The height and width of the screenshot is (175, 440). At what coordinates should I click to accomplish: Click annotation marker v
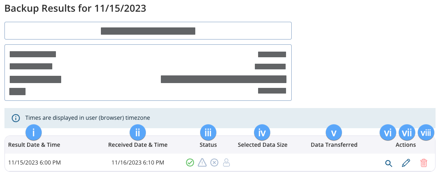point(334,133)
